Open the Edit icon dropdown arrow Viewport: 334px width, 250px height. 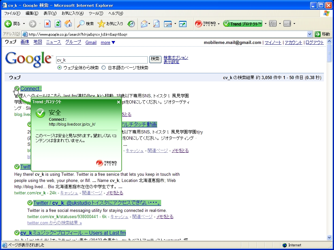coord(175,23)
